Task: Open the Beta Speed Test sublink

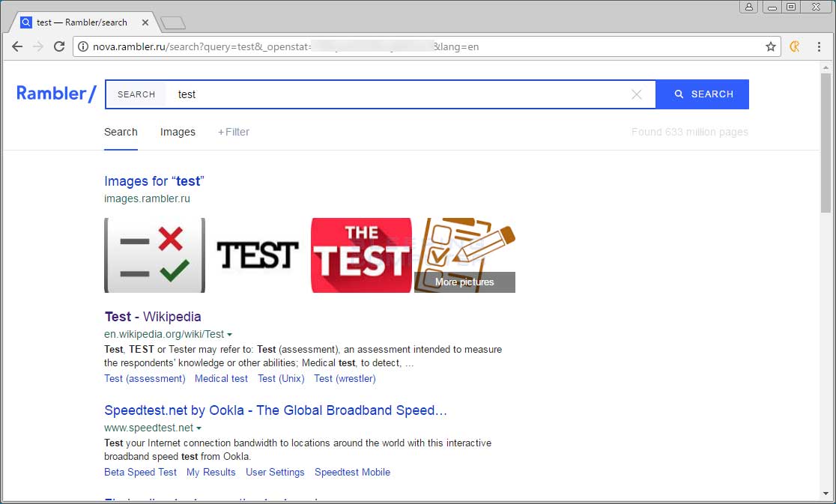Action: [x=140, y=472]
